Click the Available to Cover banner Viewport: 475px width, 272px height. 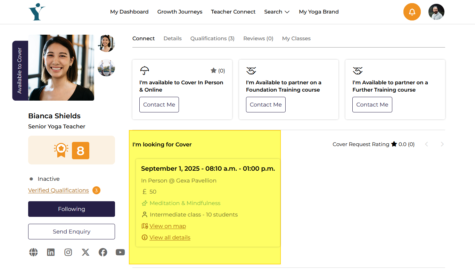pyautogui.click(x=20, y=71)
